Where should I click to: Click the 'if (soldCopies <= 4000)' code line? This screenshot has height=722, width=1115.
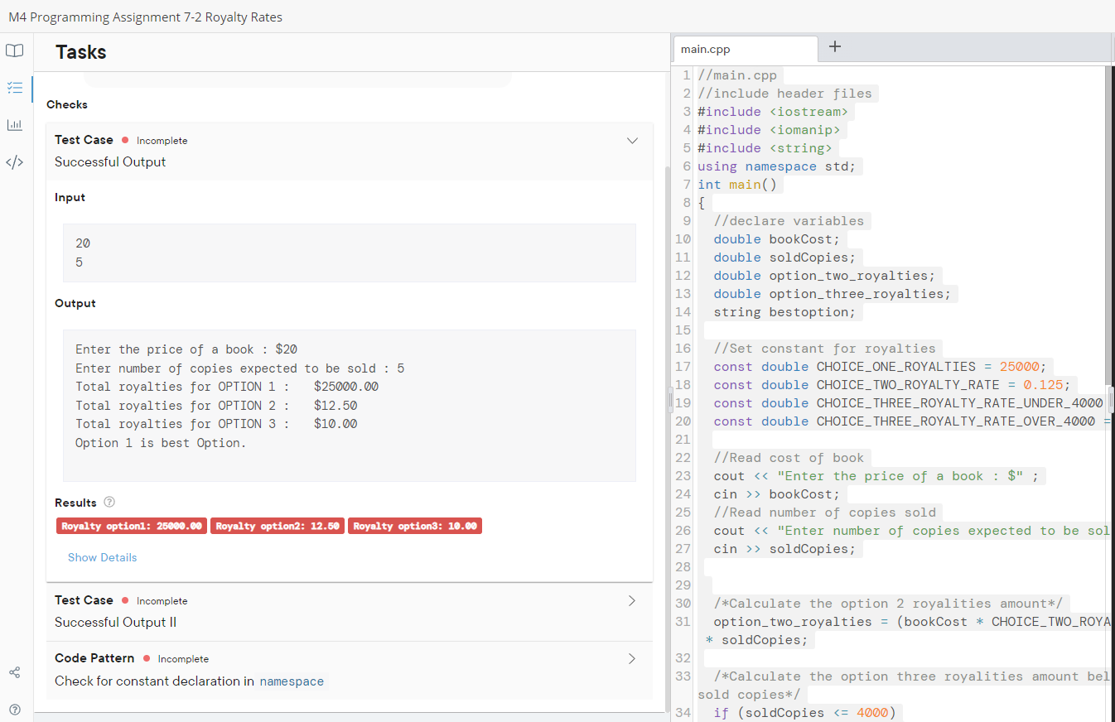pyautogui.click(x=804, y=713)
